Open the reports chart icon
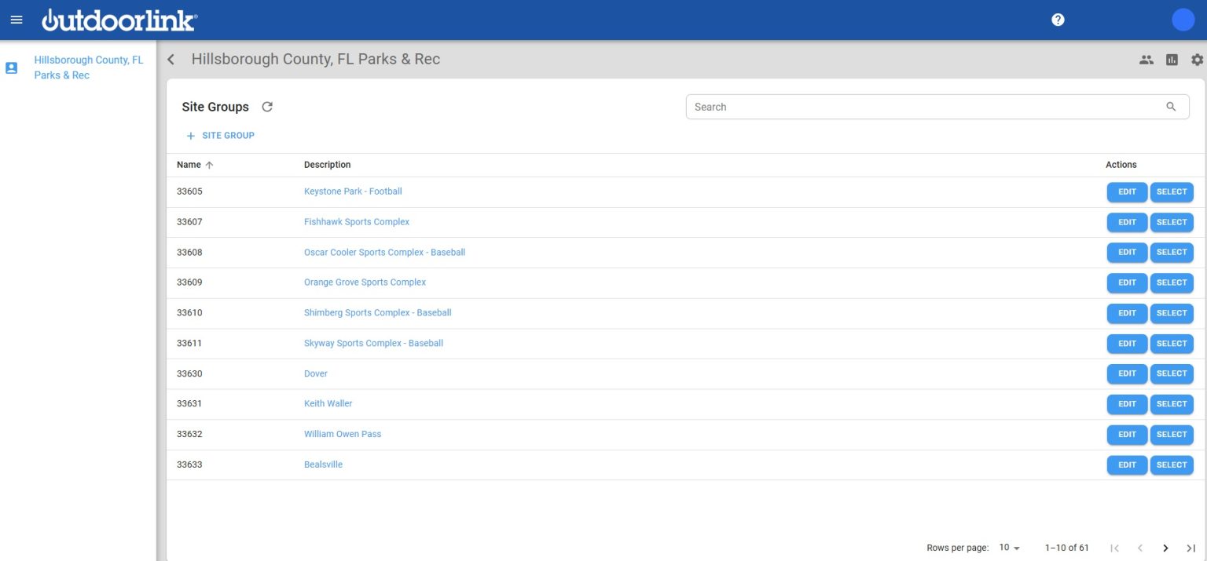Viewport: 1207px width, 561px height. 1172,60
